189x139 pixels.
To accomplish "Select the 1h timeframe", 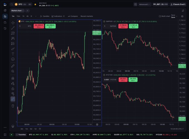I will coord(23,16).
